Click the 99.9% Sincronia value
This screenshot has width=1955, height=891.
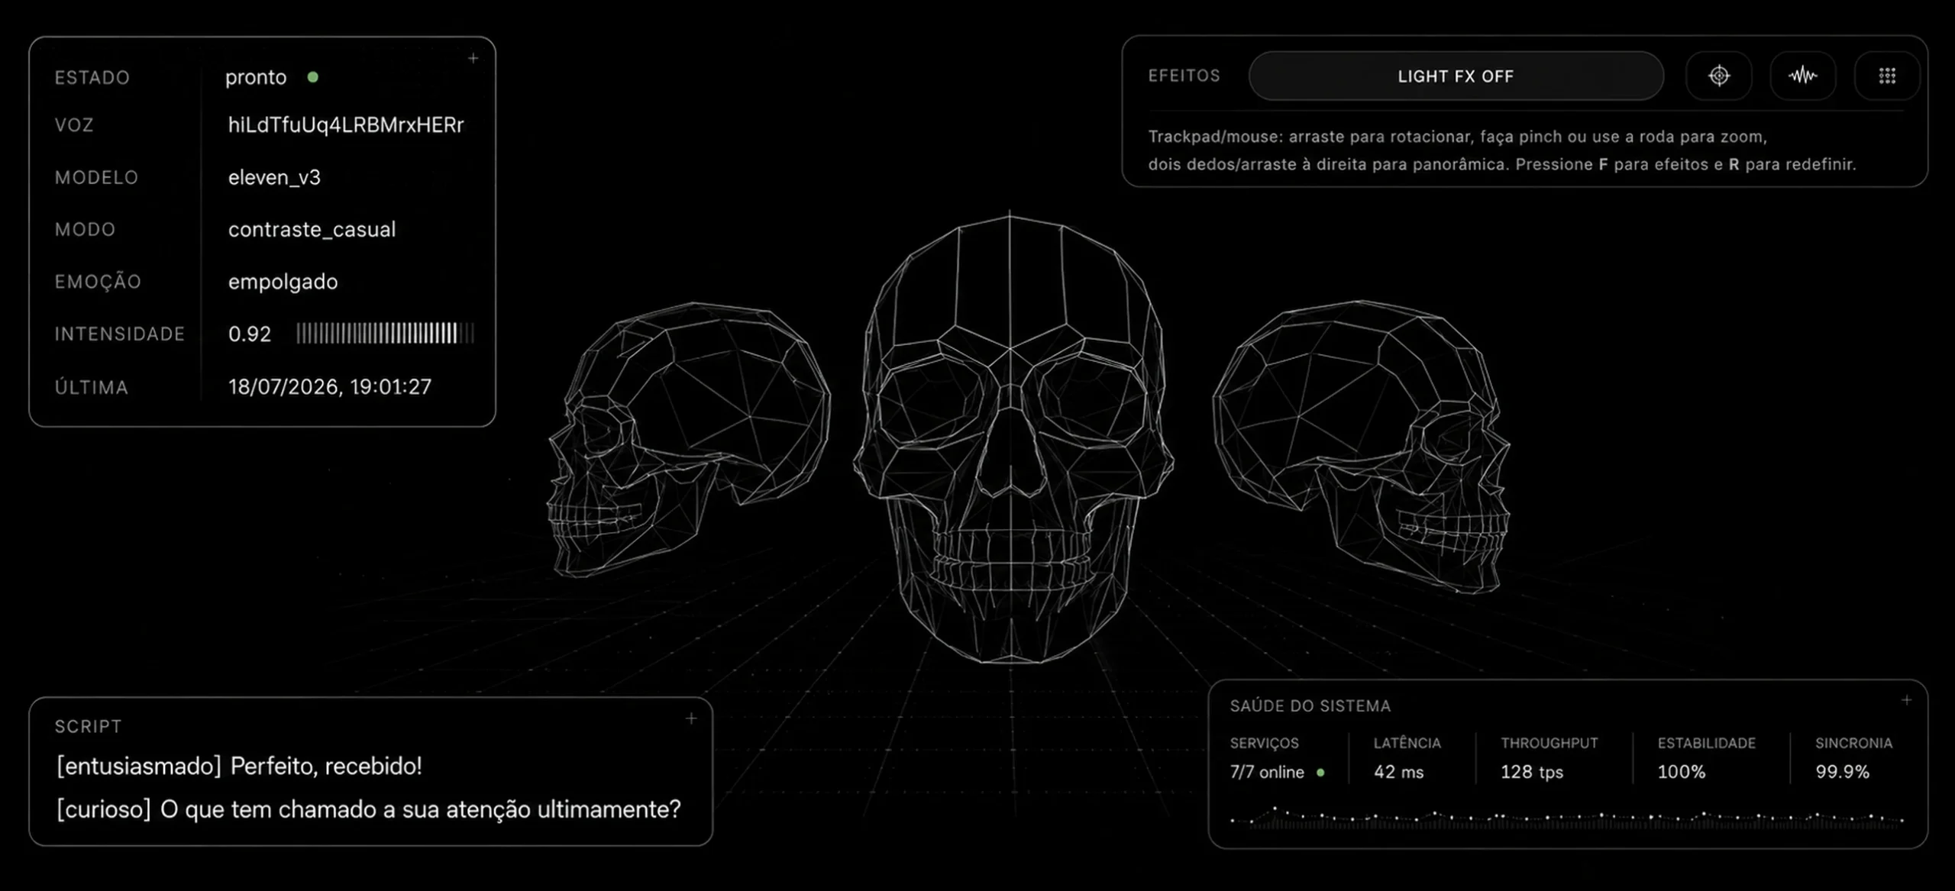click(x=1842, y=772)
